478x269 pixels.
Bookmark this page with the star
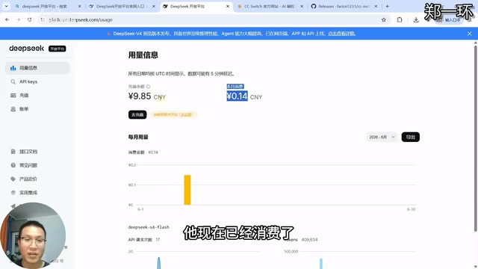(383, 20)
